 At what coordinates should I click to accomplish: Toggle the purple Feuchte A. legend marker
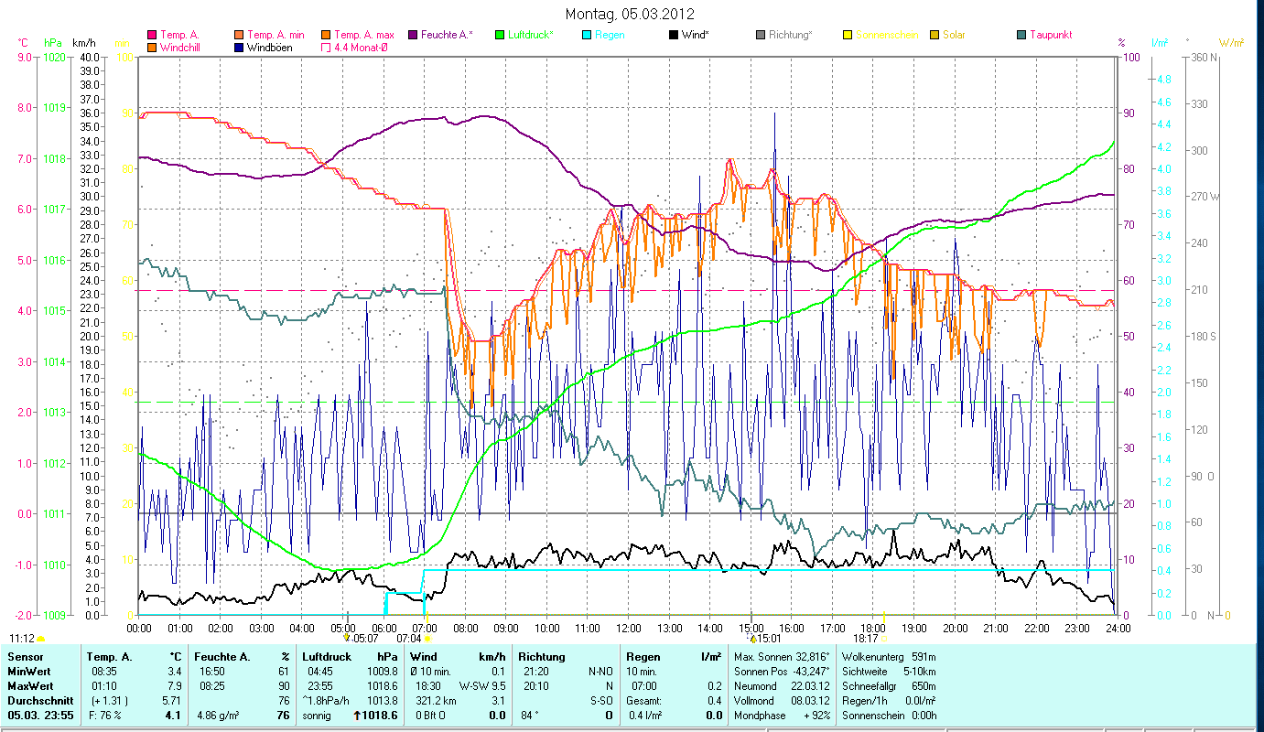click(411, 35)
